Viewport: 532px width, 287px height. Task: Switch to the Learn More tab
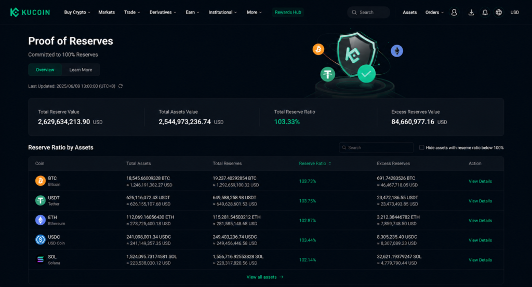[81, 70]
